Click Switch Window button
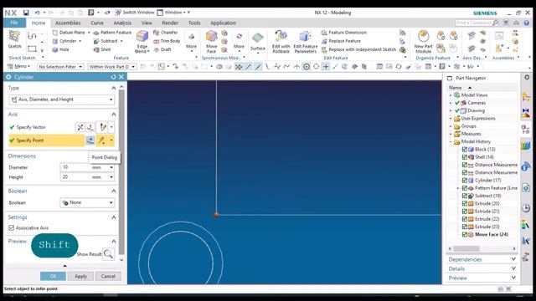 pyautogui.click(x=135, y=13)
